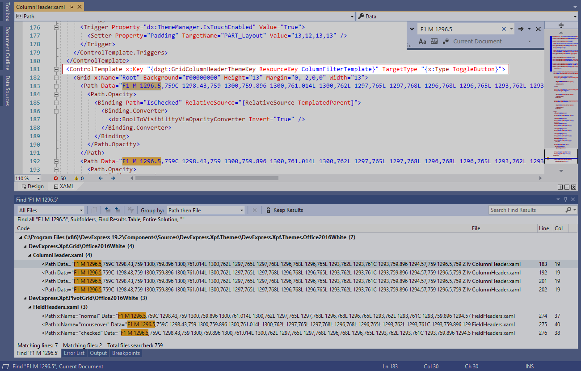The image size is (581, 371).
Task: Click the red error count indicator
Action: click(x=59, y=178)
